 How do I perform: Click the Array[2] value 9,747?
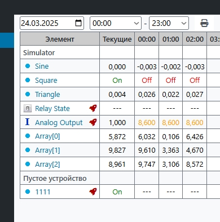(x=147, y=164)
